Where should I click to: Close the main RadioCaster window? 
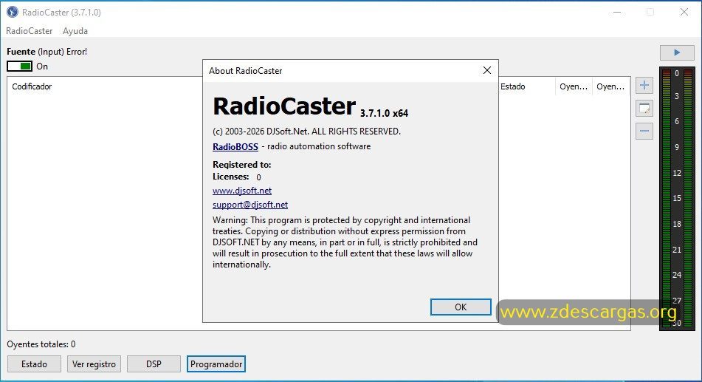coord(684,12)
